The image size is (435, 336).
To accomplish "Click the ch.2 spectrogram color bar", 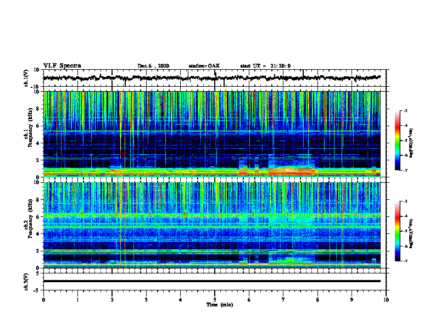I will point(397,231).
